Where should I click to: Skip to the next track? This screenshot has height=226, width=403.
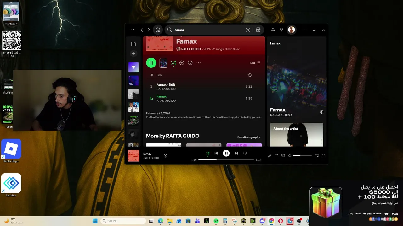(236, 153)
